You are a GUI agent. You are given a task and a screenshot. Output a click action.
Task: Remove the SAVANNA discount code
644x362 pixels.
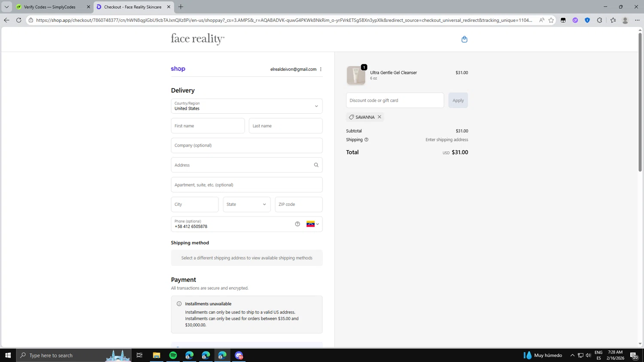380,117
